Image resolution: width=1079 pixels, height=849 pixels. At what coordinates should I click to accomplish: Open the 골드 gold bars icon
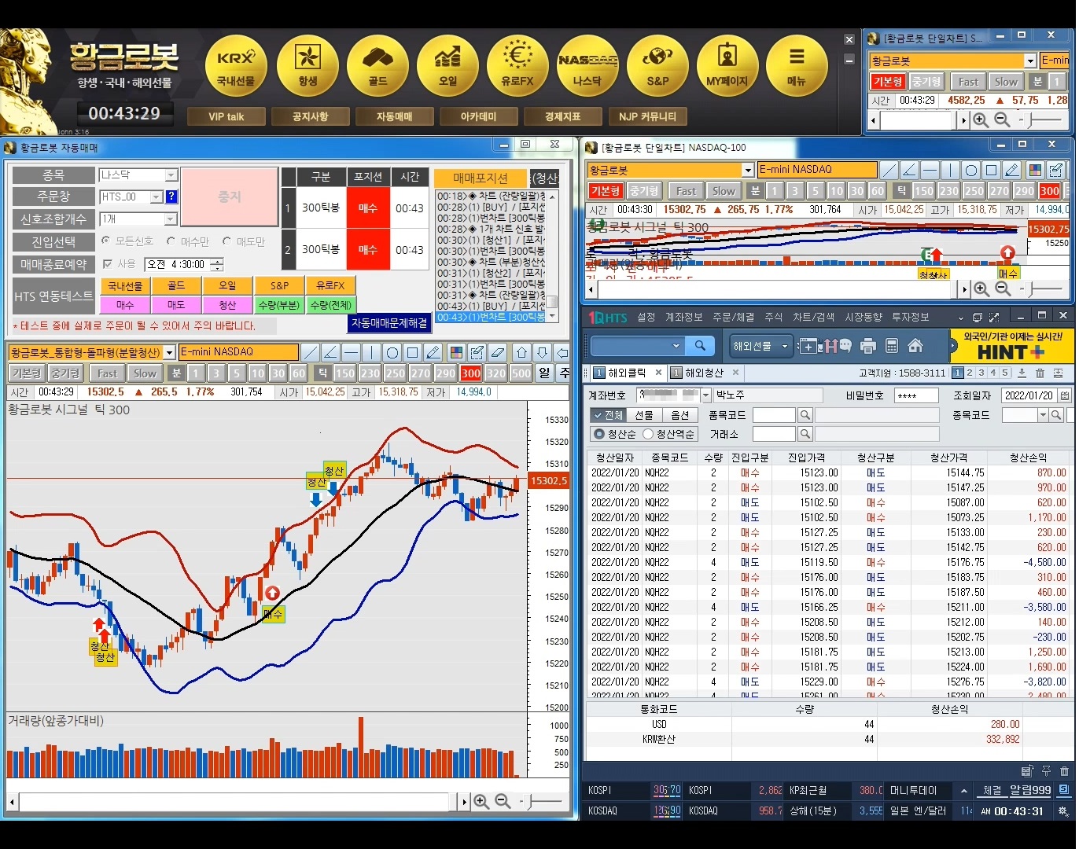[x=377, y=66]
